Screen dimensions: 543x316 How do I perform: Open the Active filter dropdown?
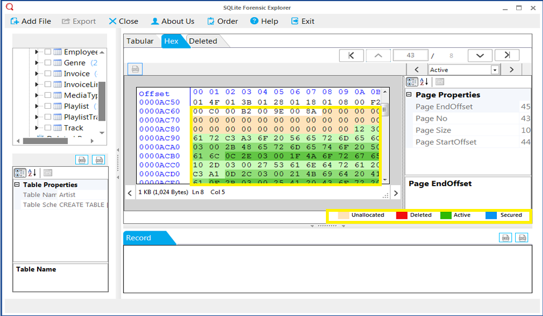495,70
